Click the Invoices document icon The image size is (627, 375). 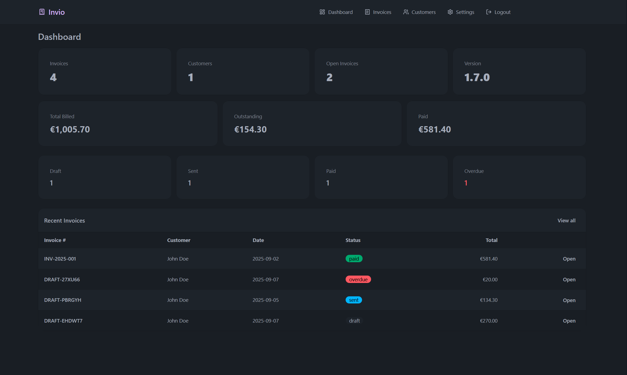[367, 12]
